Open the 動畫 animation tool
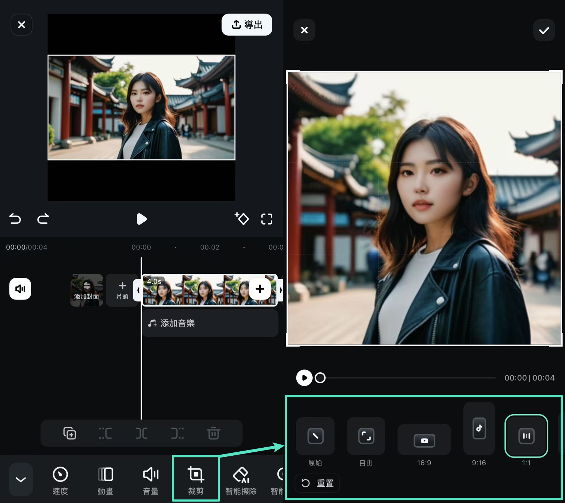Viewport: 565px width, 503px height. tap(105, 481)
